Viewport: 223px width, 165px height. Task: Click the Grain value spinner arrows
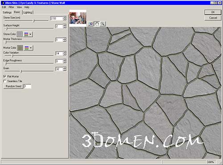pos(65,69)
